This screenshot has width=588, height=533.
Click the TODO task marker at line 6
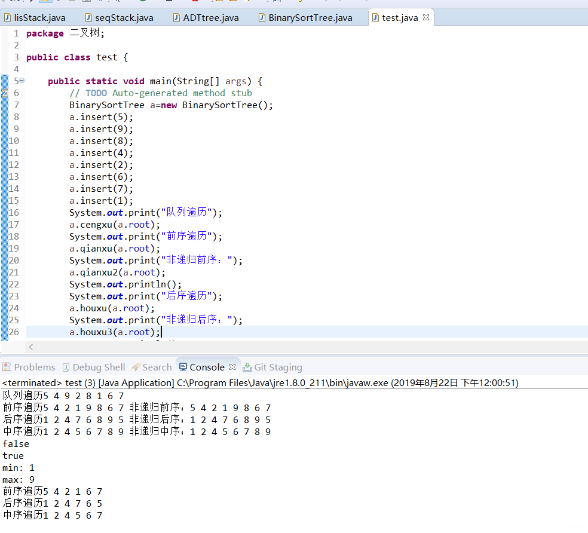[x=5, y=93]
